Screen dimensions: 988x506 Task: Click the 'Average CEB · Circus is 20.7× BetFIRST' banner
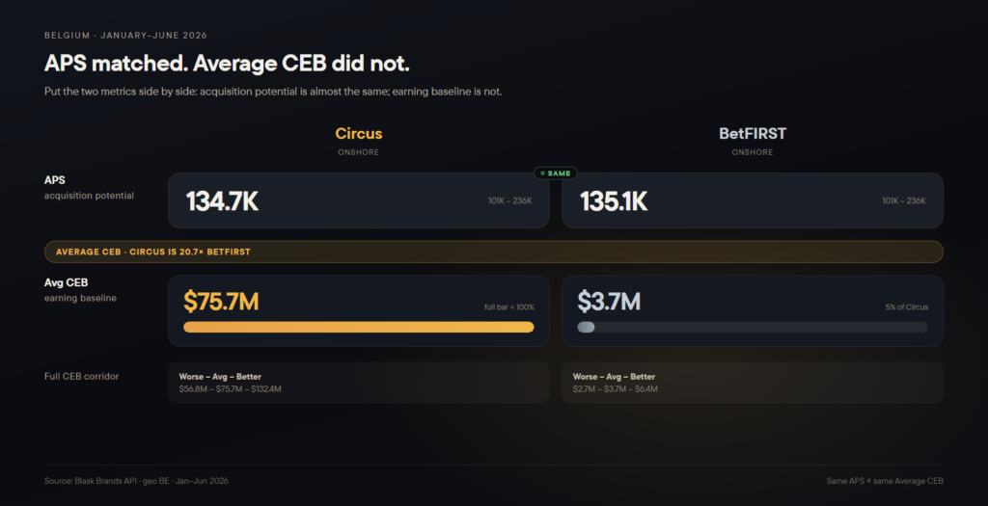pyautogui.click(x=493, y=252)
